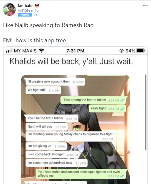Screen dimensions: 151x184
Task: Click the Wi-Fi icon in status bar
Action: click(x=41, y=51)
